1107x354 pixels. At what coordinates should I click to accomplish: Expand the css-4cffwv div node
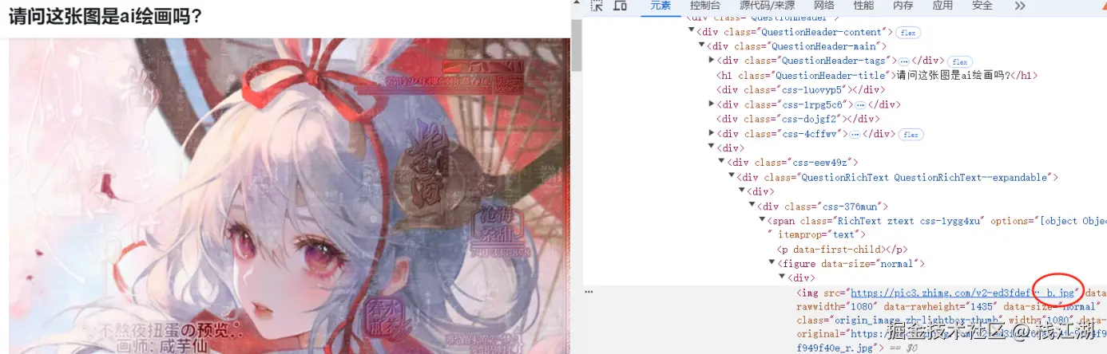click(x=712, y=134)
